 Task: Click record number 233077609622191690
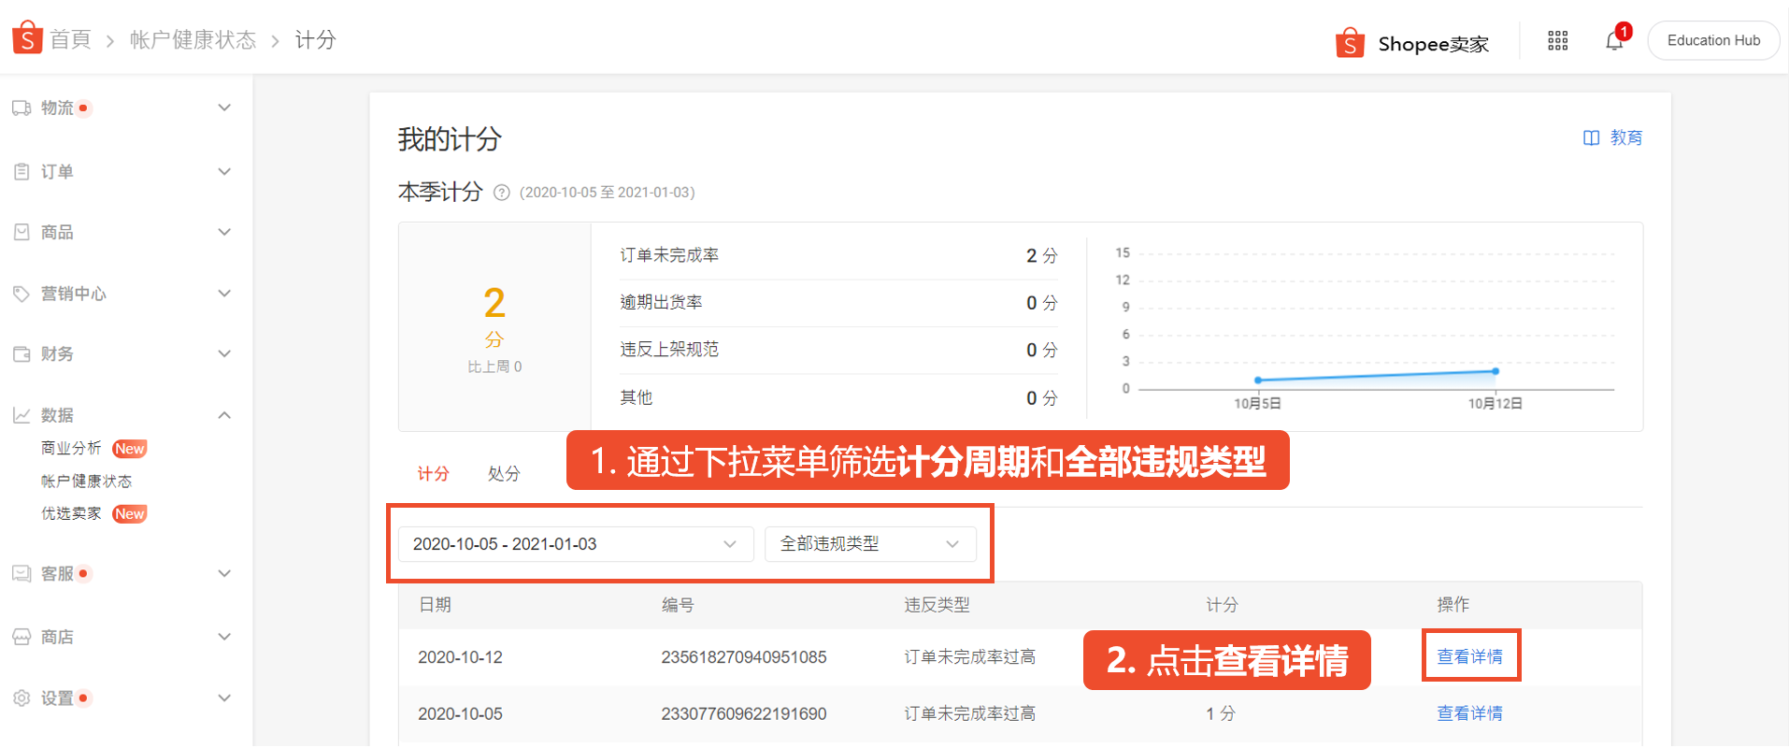click(744, 713)
